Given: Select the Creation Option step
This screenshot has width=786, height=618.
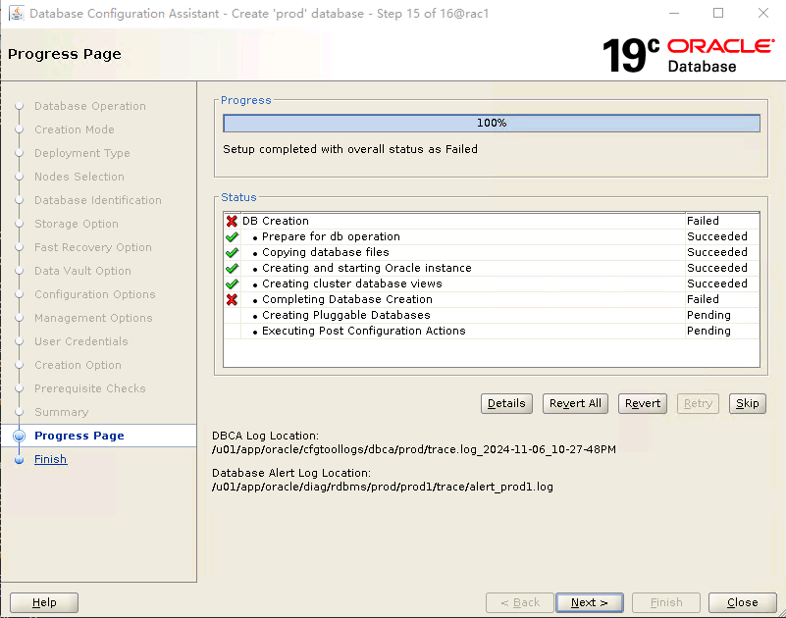Looking at the screenshot, I should click(78, 365).
